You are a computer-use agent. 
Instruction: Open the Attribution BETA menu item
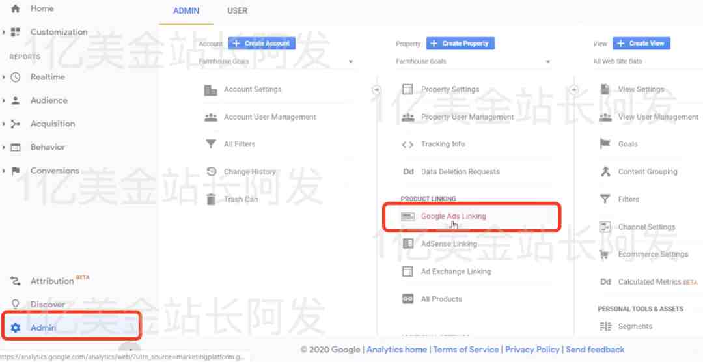[x=60, y=281]
